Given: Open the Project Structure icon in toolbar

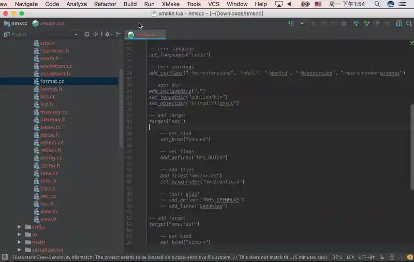Looking at the screenshot, I should [x=399, y=23].
